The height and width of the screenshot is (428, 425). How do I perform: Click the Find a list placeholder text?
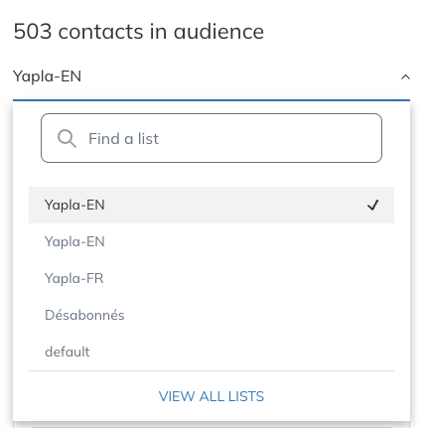(123, 139)
